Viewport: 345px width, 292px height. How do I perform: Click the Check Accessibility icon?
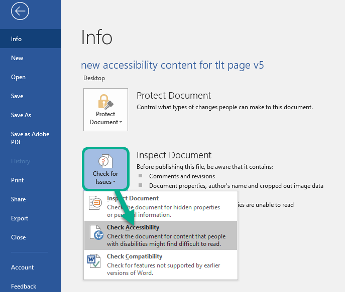pos(96,232)
